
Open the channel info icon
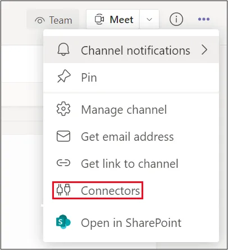(176, 19)
